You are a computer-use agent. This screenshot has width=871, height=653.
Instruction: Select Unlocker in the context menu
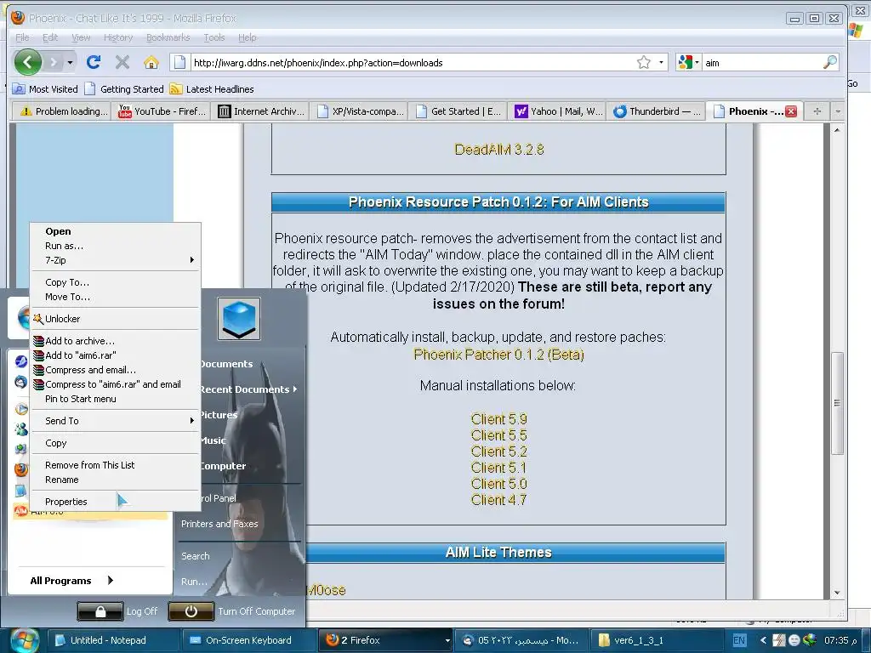[115, 319]
